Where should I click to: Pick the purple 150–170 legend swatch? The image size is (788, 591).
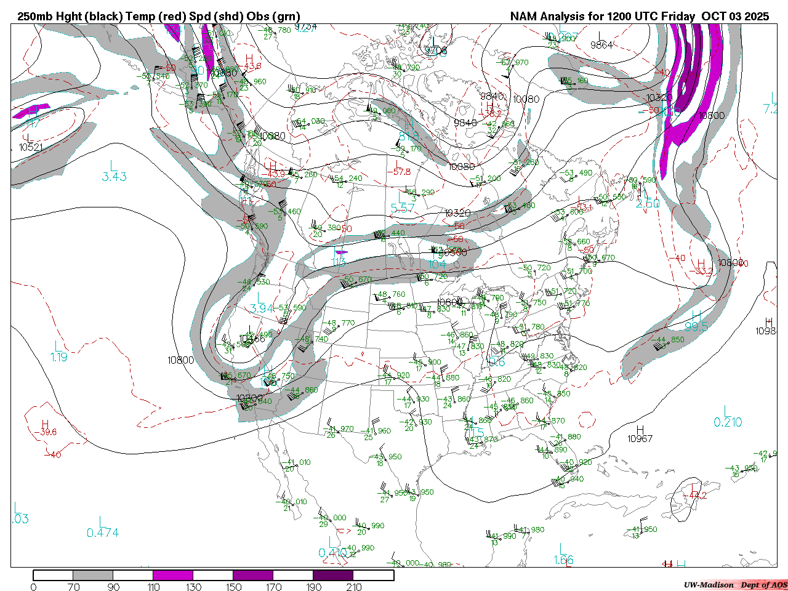tap(253, 575)
